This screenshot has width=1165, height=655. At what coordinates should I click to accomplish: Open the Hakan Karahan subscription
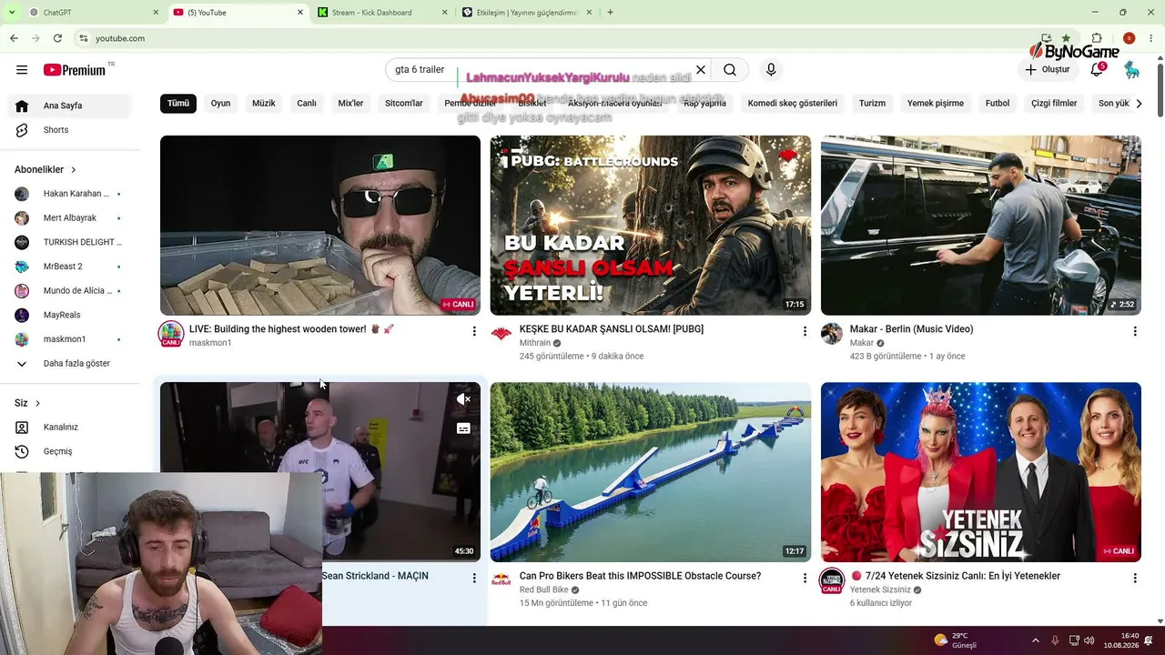[x=69, y=194]
